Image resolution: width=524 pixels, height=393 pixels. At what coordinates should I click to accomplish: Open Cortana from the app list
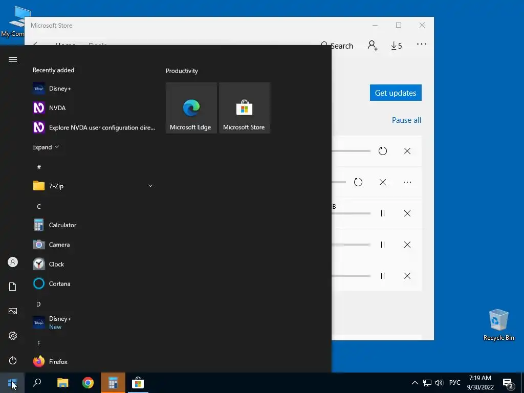[94, 283]
